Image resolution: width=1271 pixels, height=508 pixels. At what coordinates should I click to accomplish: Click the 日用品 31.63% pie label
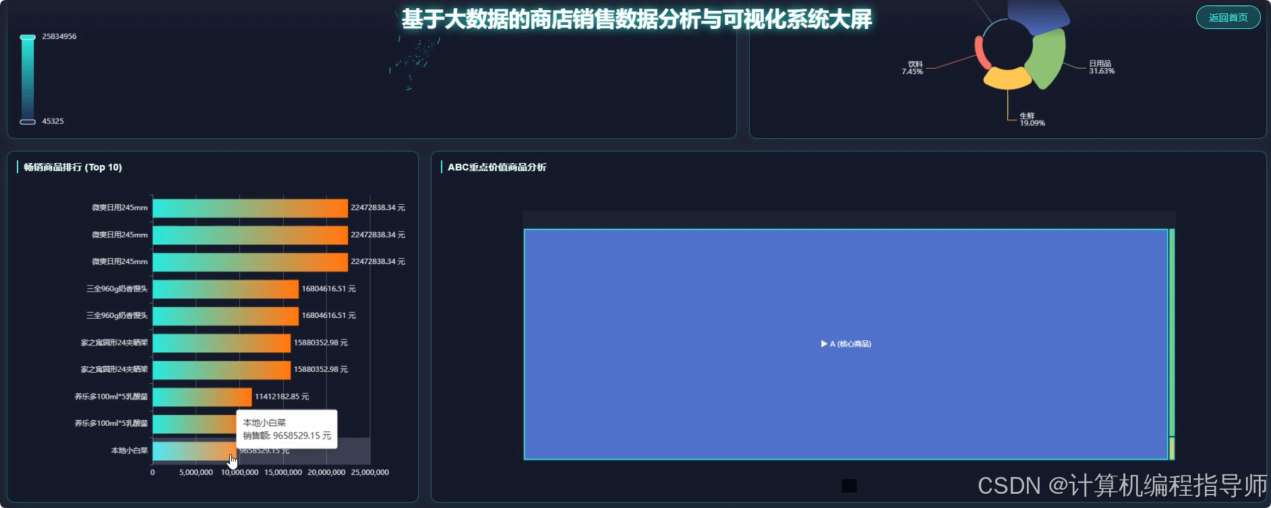pos(1102,67)
